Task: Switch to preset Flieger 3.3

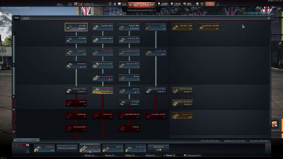Action: 130,155
